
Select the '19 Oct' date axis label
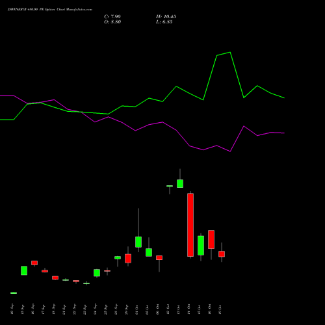coord(220,309)
